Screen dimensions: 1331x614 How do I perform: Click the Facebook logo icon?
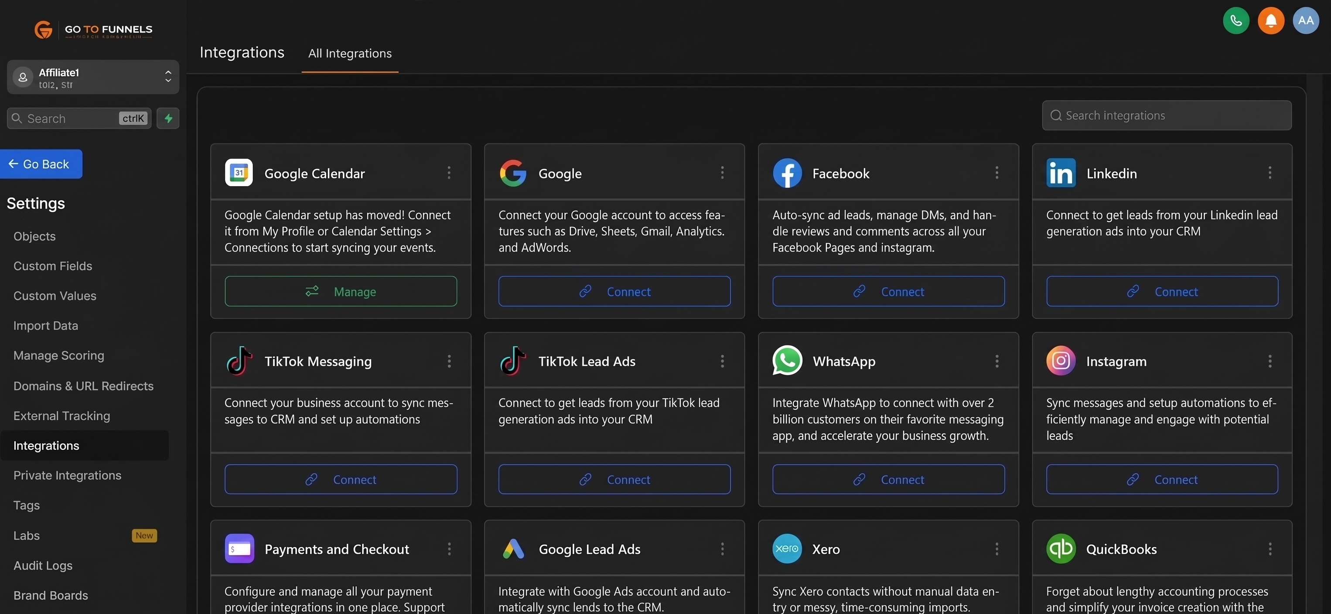point(787,173)
